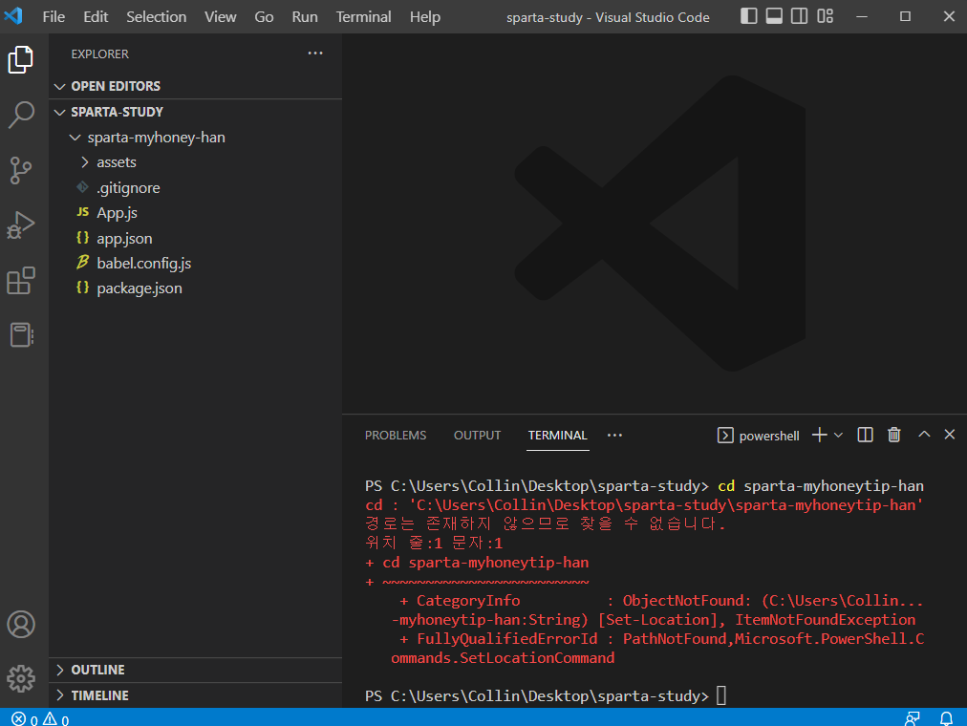Image resolution: width=967 pixels, height=726 pixels.
Task: Toggle panel layout button in title bar
Action: 774,16
